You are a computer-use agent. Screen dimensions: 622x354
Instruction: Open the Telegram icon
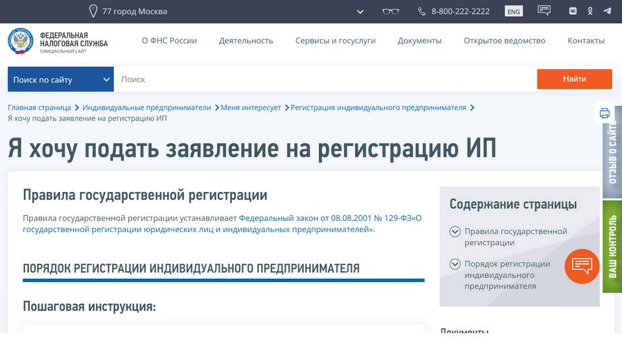click(607, 11)
